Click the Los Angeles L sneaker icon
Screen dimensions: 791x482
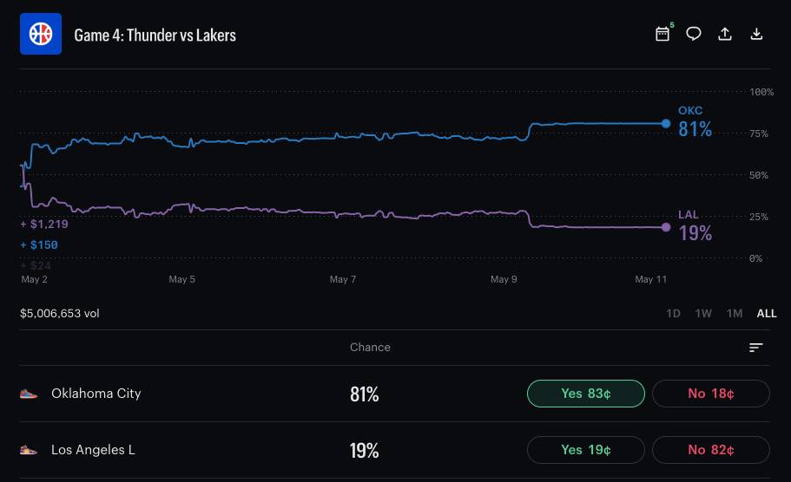[x=29, y=450]
